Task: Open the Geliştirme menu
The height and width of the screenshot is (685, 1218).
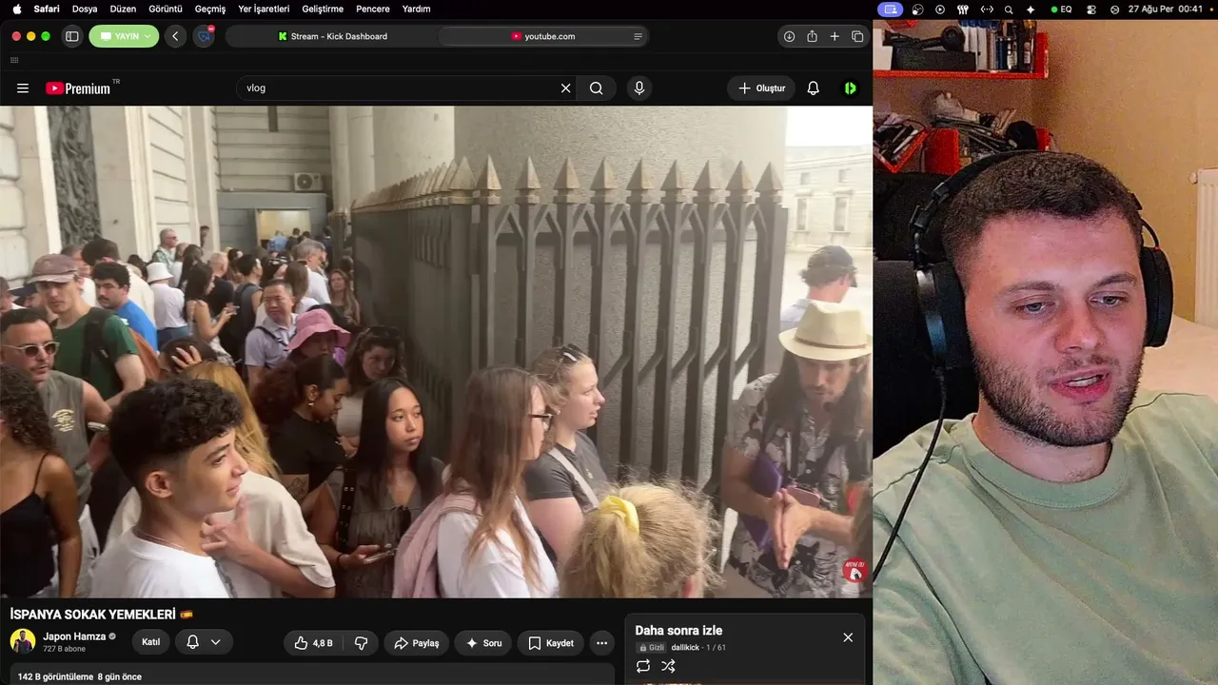Action: tap(323, 9)
